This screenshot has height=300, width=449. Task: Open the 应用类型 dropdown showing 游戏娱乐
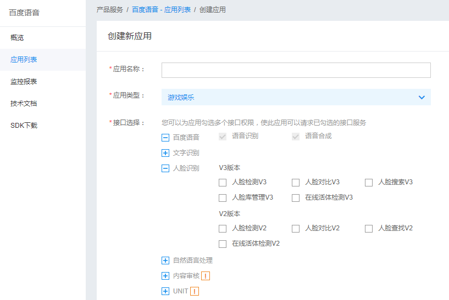pyautogui.click(x=296, y=97)
